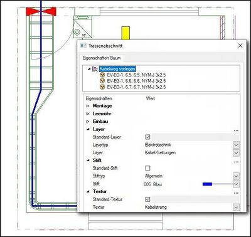Click the cable icon of EV-EG-1 6.7
The height and width of the screenshot is (237, 251).
point(102,87)
